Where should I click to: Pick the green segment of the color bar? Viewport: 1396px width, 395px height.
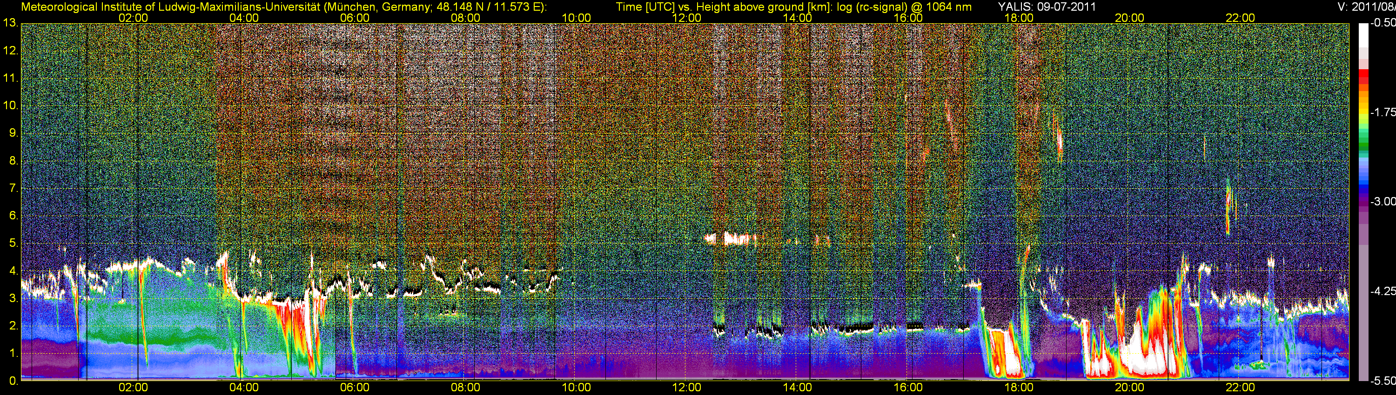pos(1363,141)
